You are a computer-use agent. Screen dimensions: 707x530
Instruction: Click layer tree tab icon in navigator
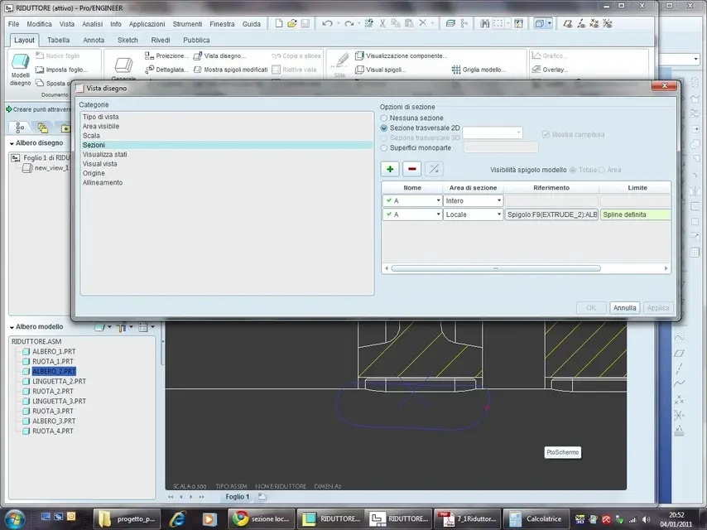click(x=43, y=128)
